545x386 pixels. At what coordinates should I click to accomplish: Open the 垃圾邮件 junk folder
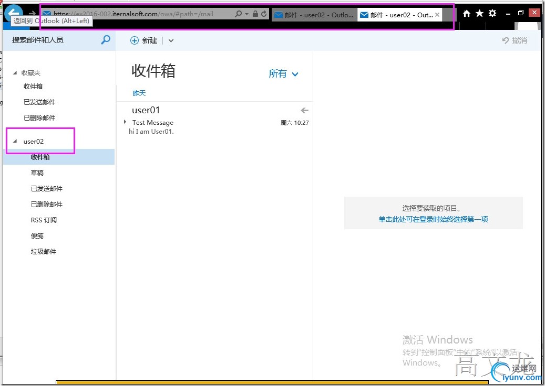(x=44, y=251)
